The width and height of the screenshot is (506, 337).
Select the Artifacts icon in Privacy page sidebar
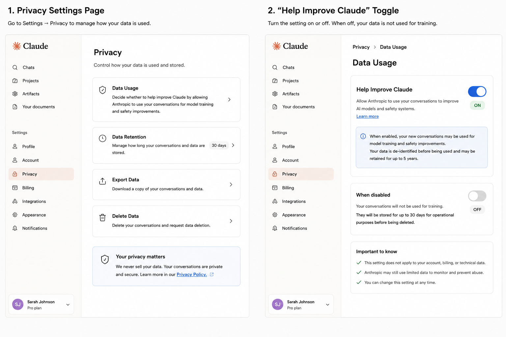[15, 94]
